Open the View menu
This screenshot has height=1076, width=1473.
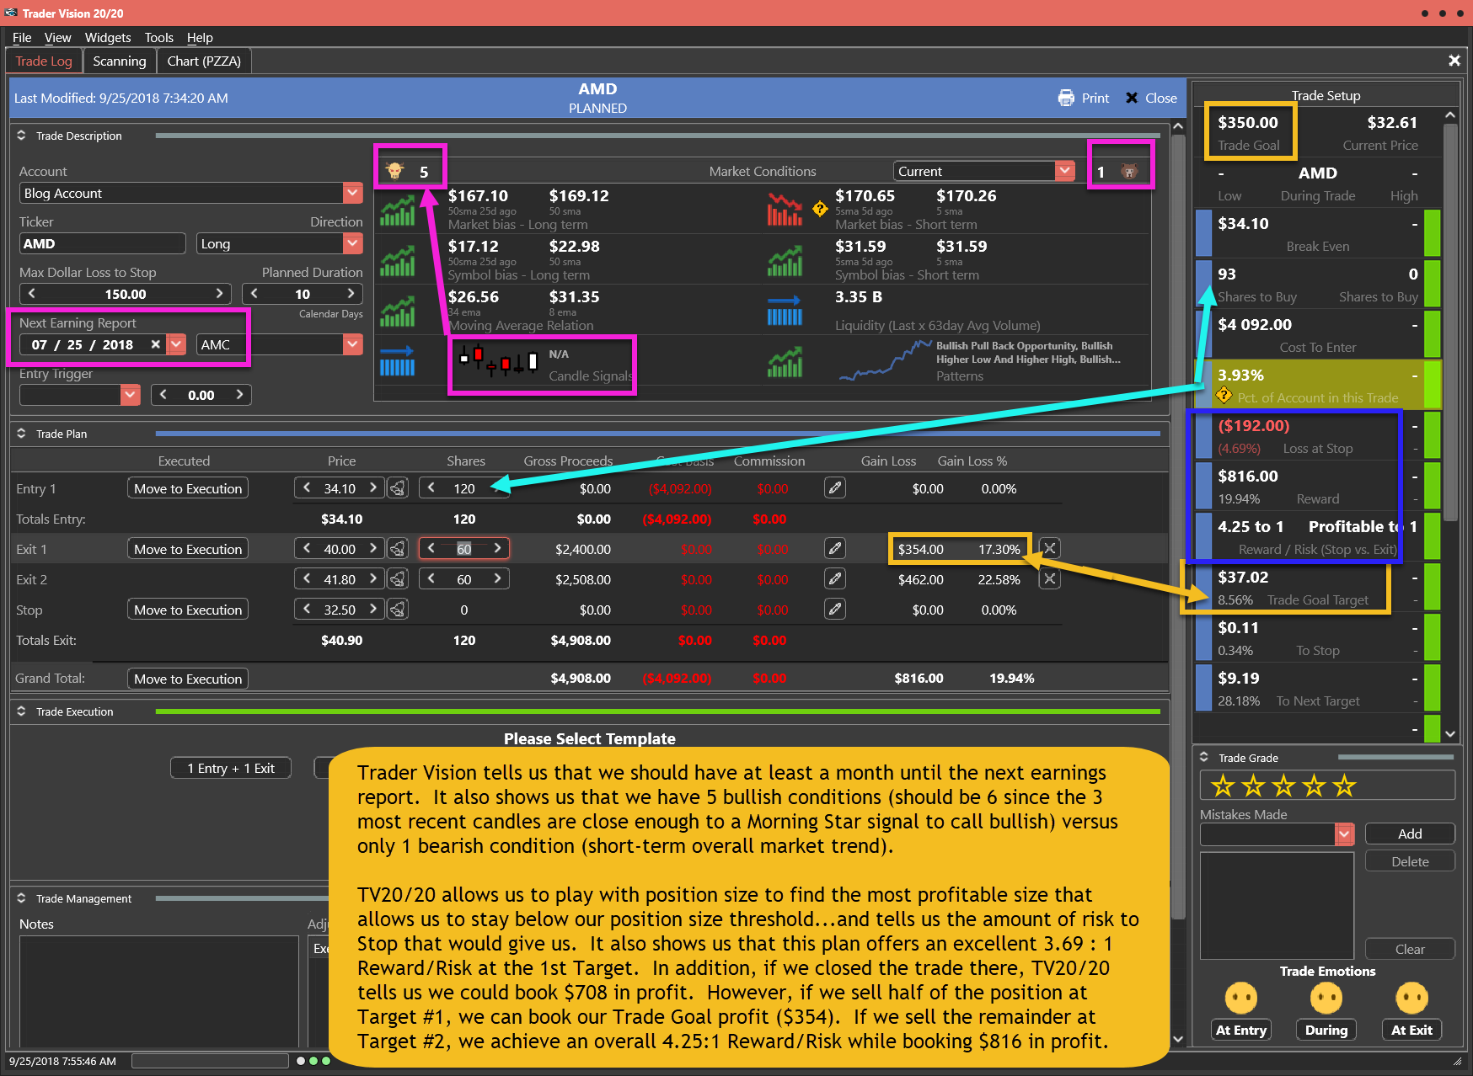[x=58, y=37]
